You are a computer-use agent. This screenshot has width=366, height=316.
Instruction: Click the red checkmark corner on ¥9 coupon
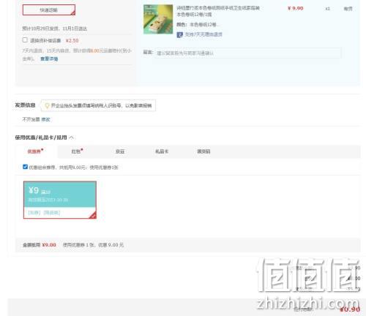click(x=93, y=215)
